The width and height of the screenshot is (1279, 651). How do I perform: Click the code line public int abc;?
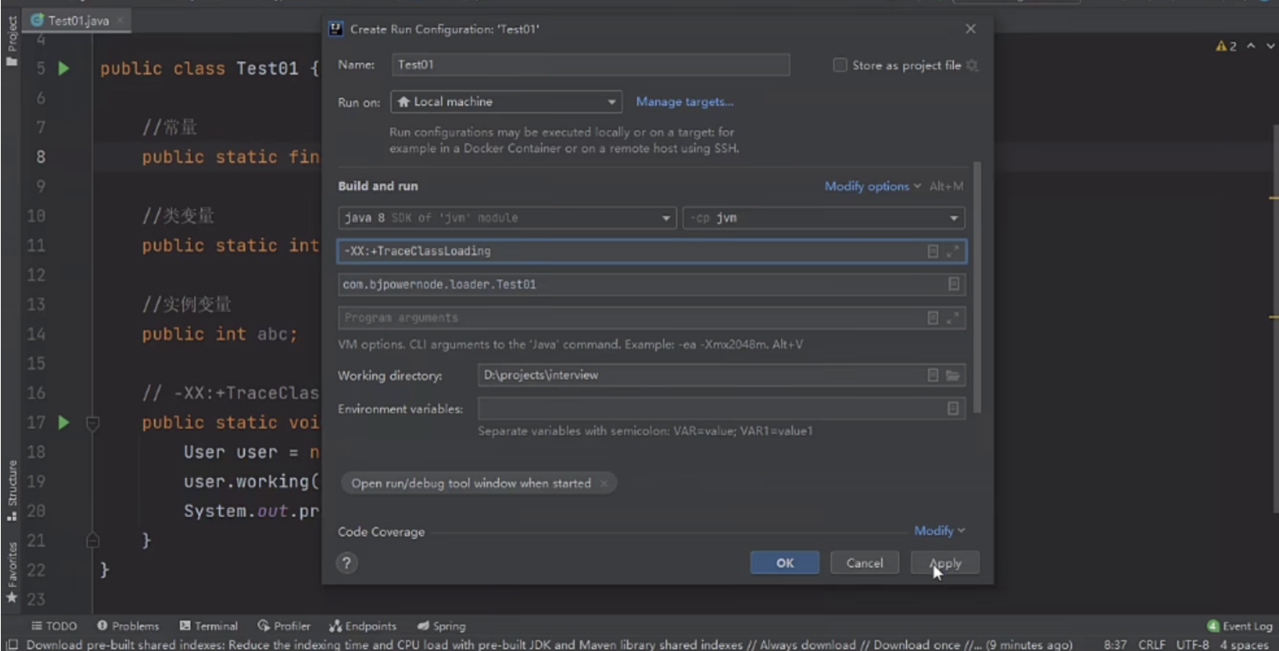pos(219,334)
